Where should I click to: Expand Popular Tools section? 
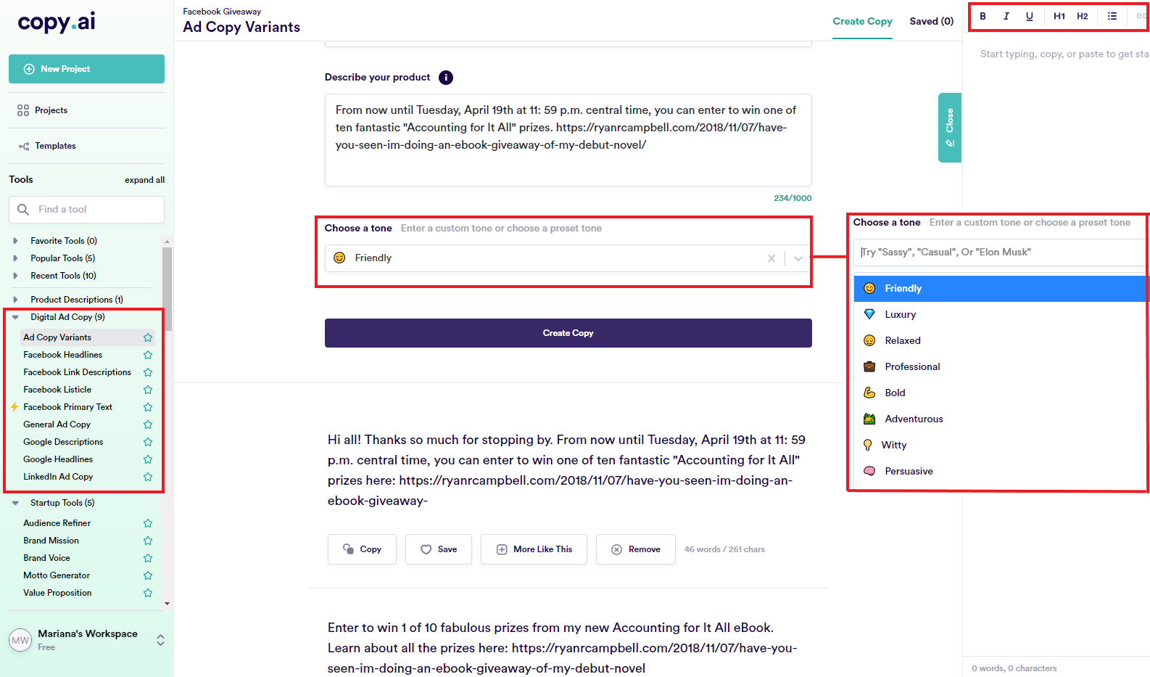[15, 258]
